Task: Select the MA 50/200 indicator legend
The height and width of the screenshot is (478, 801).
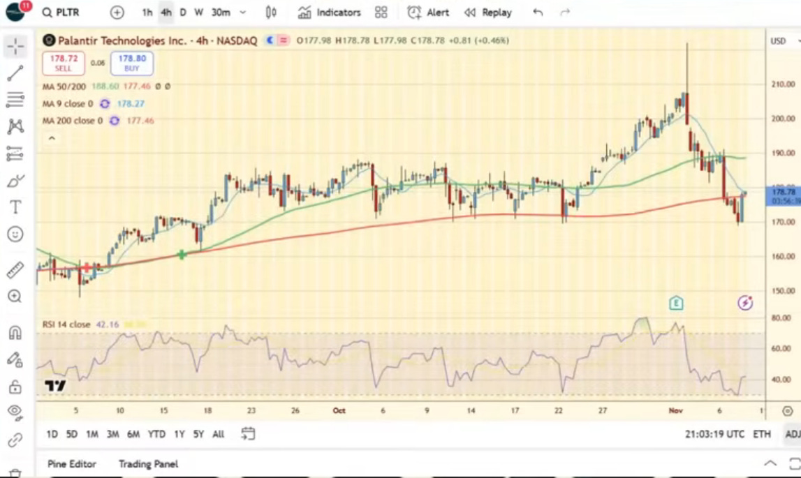Action: 64,87
